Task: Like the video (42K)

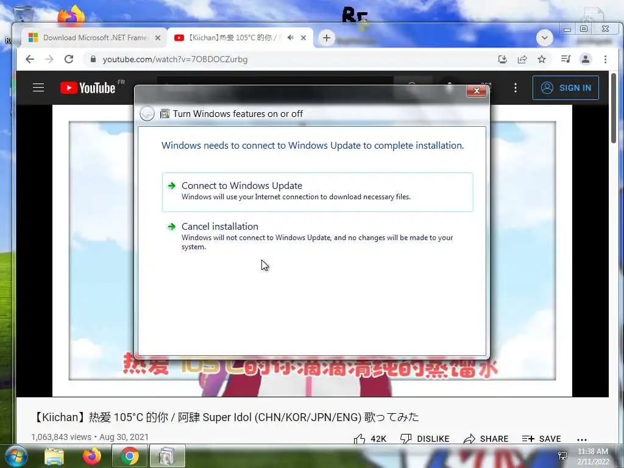Action: (370, 439)
